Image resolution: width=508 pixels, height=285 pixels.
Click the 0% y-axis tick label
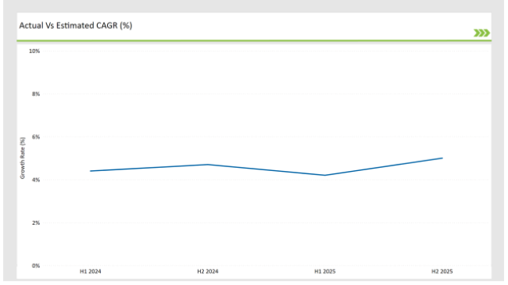coord(36,265)
